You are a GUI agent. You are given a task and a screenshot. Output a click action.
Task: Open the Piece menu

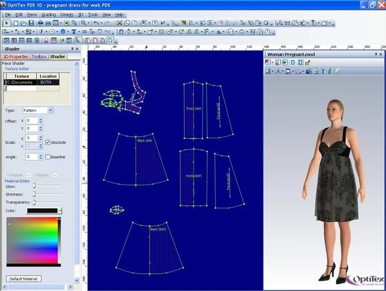pos(32,15)
